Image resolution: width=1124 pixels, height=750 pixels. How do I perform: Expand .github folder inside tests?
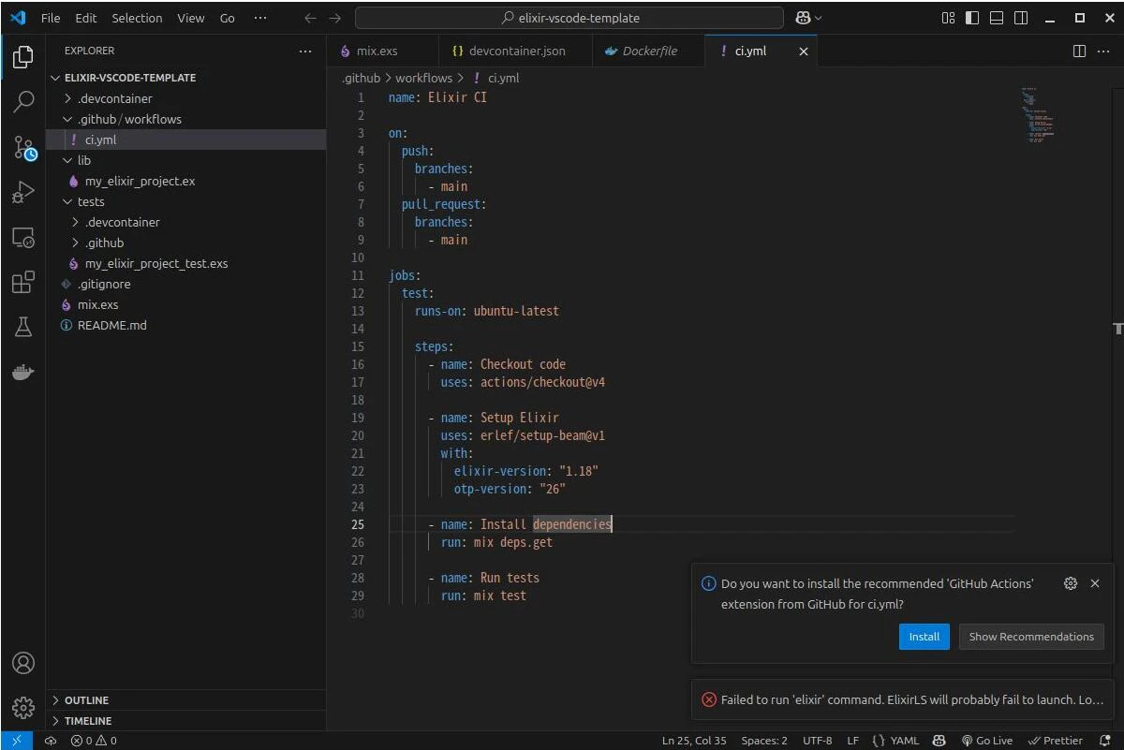tap(77, 243)
